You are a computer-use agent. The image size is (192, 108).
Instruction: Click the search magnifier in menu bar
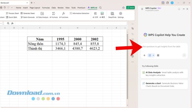point(100,7)
